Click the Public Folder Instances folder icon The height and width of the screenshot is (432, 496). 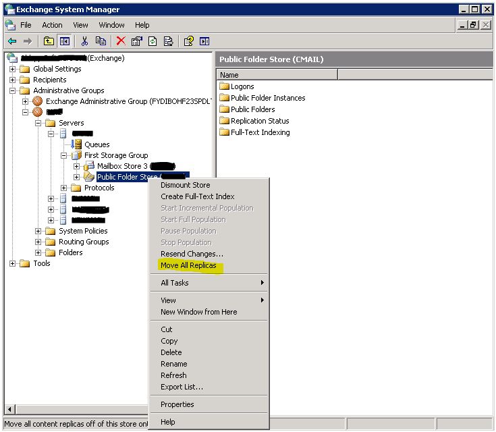tap(224, 97)
